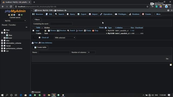Open Windows taskbar search
Image resolution: width=173 pixels, height=97 pixels.
(7, 95)
